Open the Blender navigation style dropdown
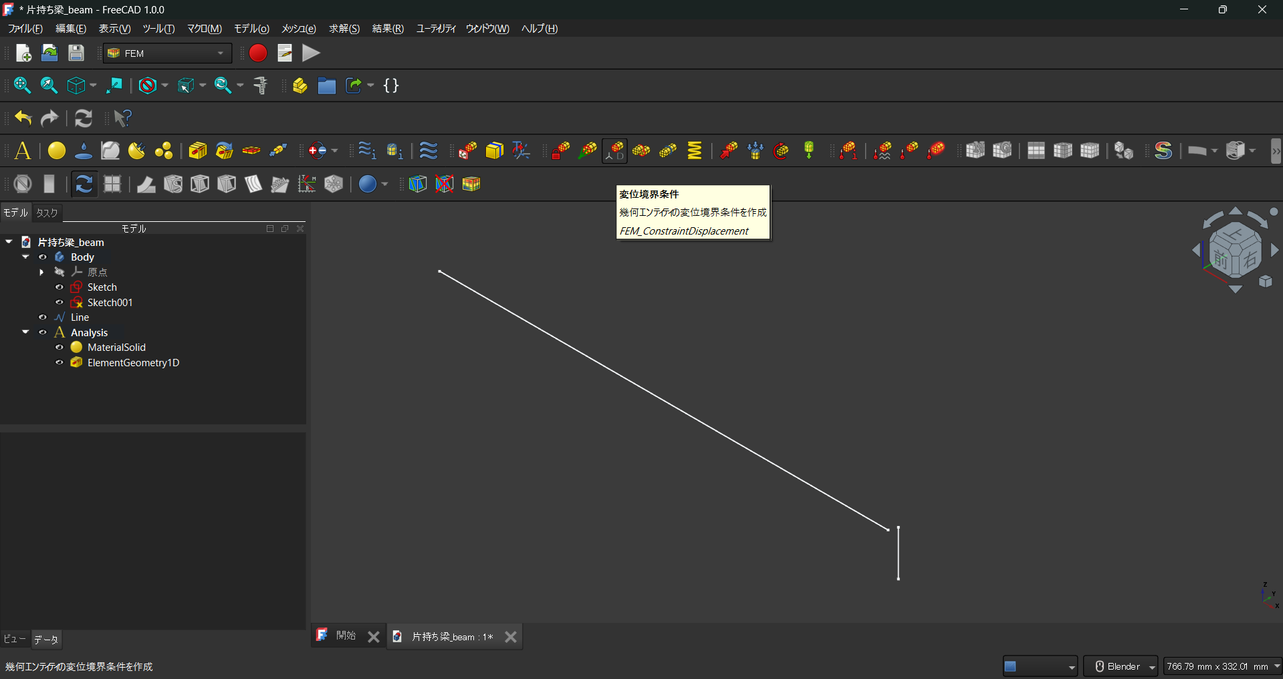 [x=1121, y=666]
